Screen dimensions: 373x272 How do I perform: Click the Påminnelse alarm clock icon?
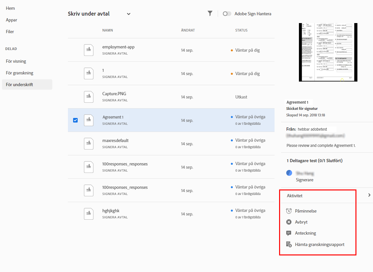coord(289,211)
